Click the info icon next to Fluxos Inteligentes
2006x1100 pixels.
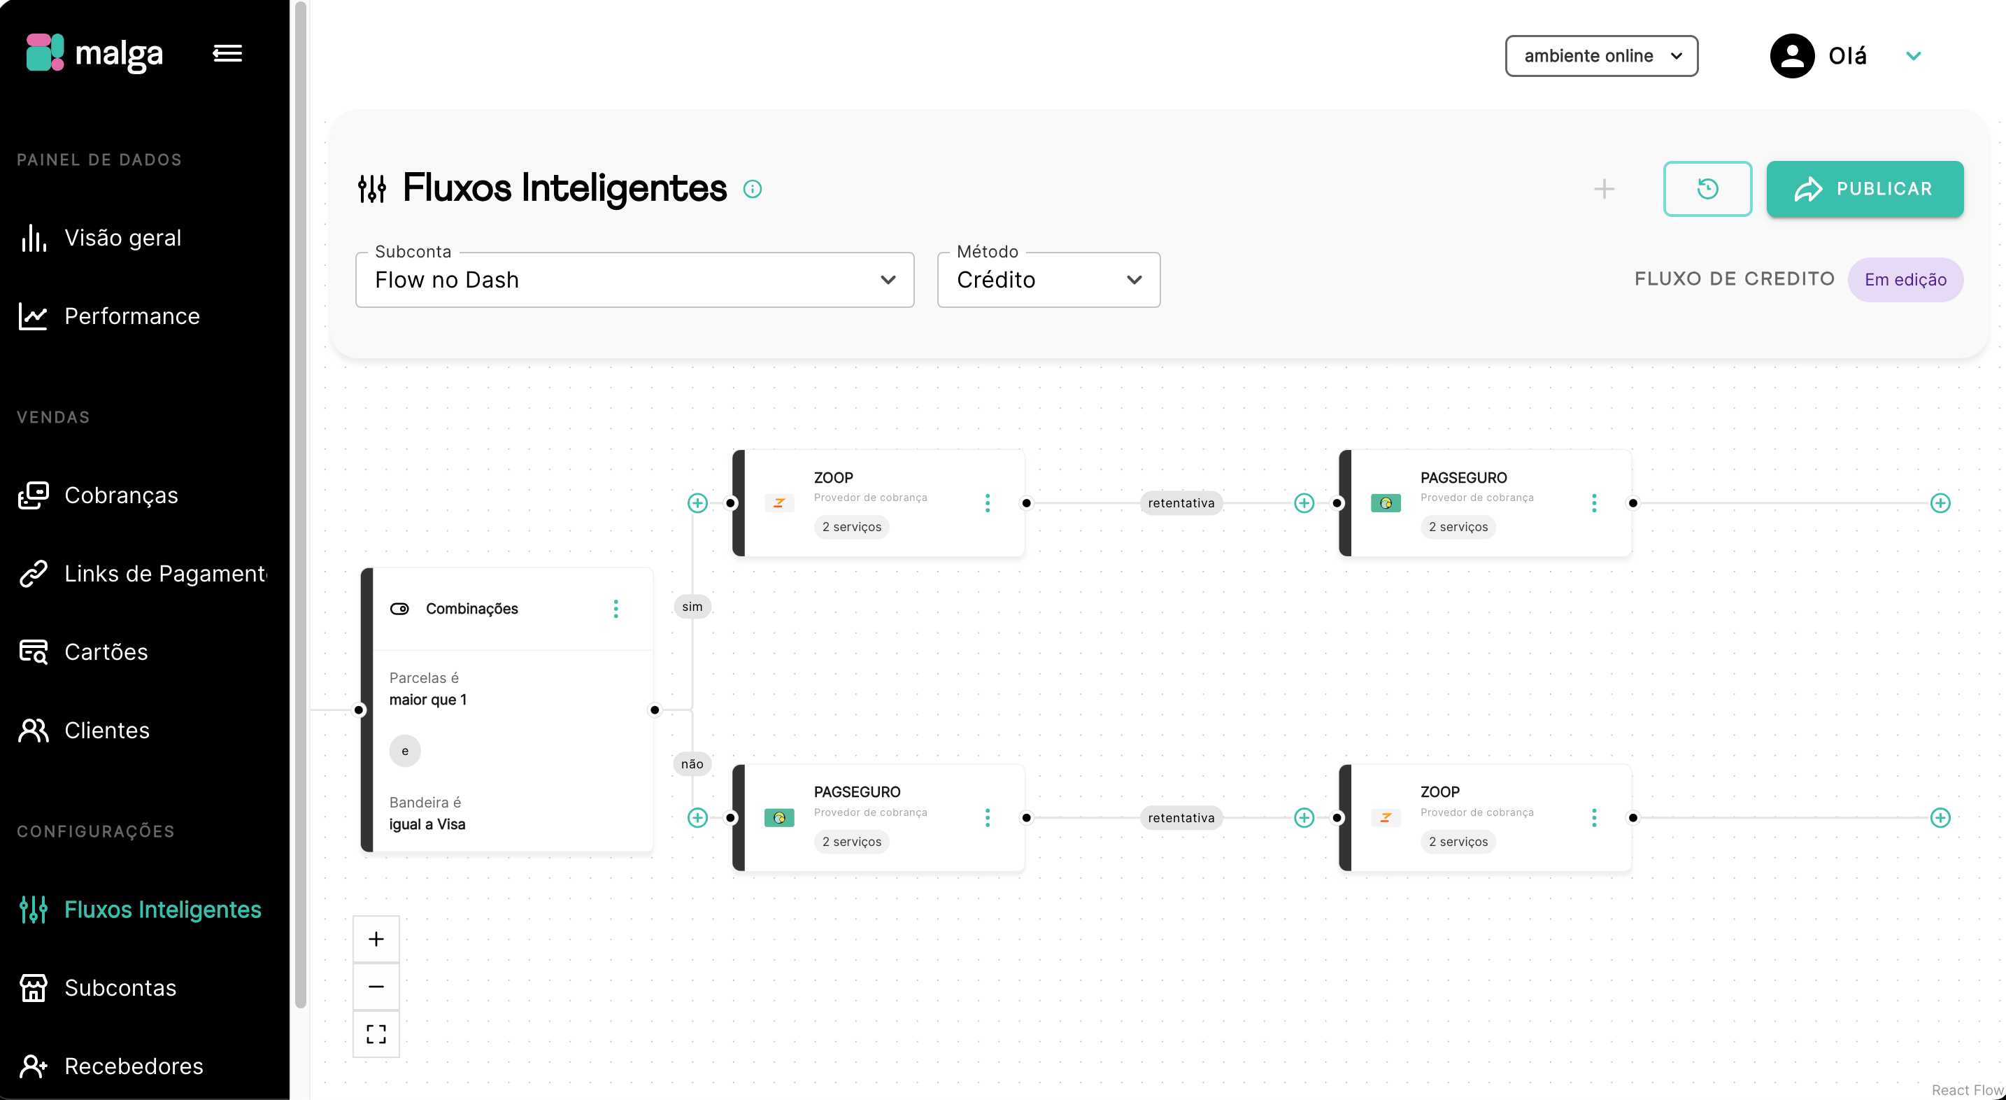(751, 188)
